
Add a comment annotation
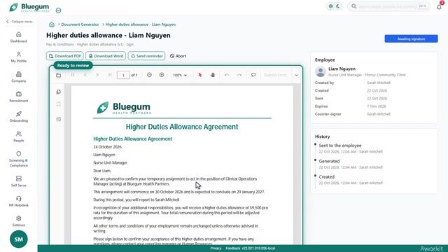(253, 75)
